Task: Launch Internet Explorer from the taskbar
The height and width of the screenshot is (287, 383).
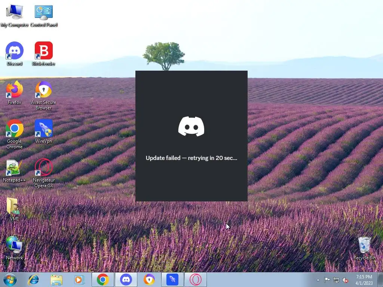Action: pos(33,280)
